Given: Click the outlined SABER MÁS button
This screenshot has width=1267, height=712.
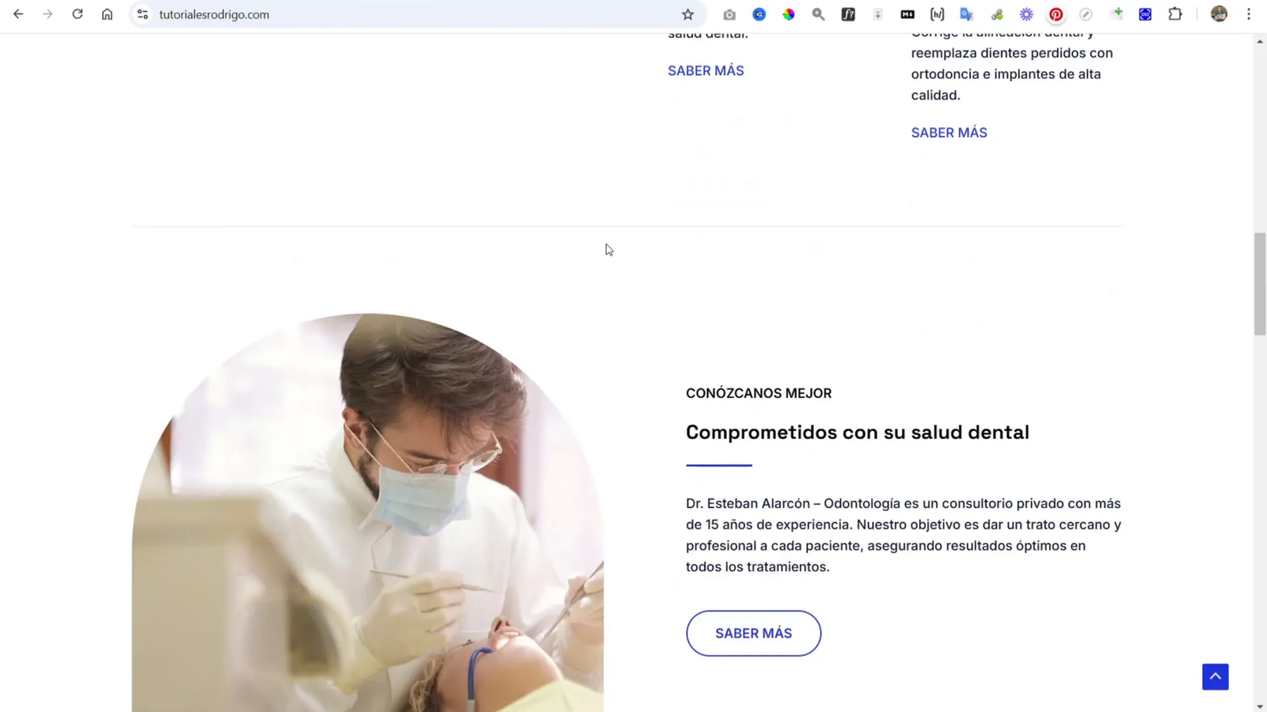Looking at the screenshot, I should click(753, 633).
